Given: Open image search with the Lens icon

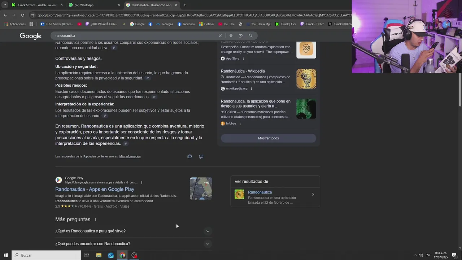Looking at the screenshot, I should (240, 36).
